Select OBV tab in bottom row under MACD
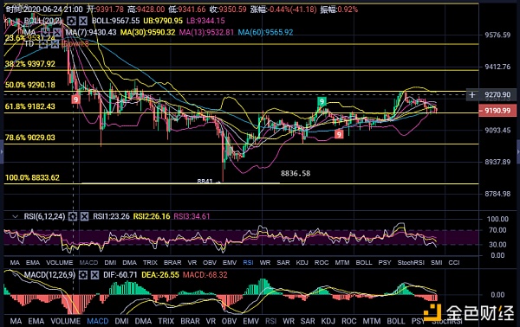Image resolution: width=520 pixels, height=327 pixels. 229,321
